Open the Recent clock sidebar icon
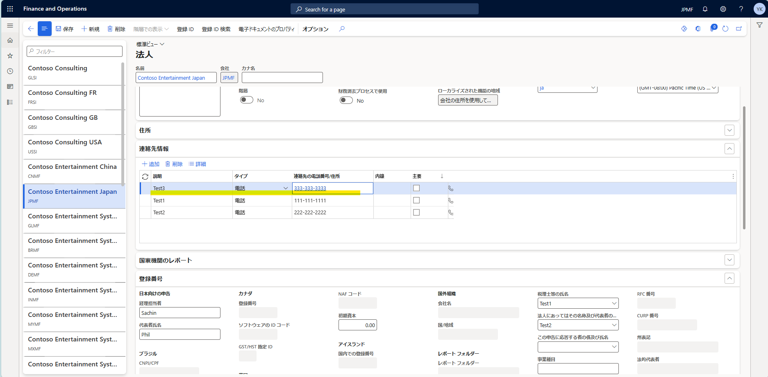The width and height of the screenshot is (768, 377). [x=10, y=71]
